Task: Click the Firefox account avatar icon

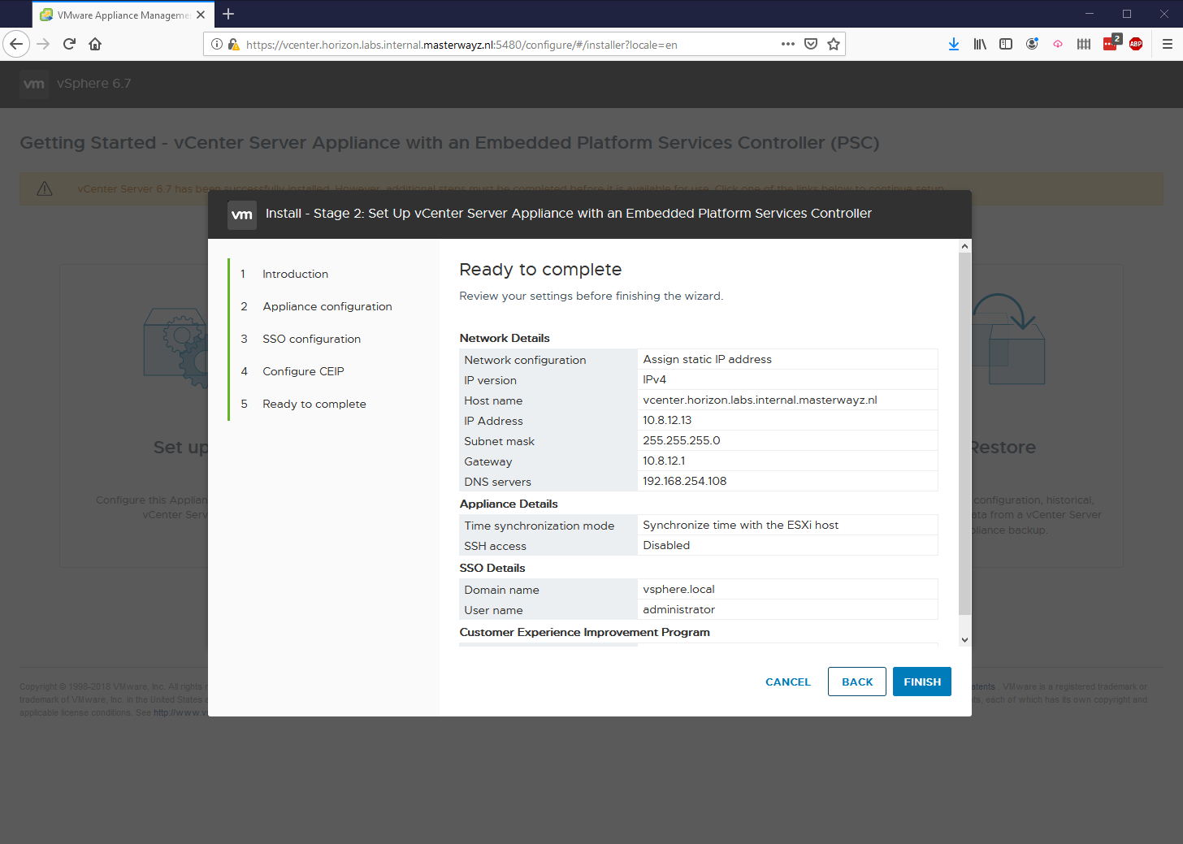Action: point(1032,44)
